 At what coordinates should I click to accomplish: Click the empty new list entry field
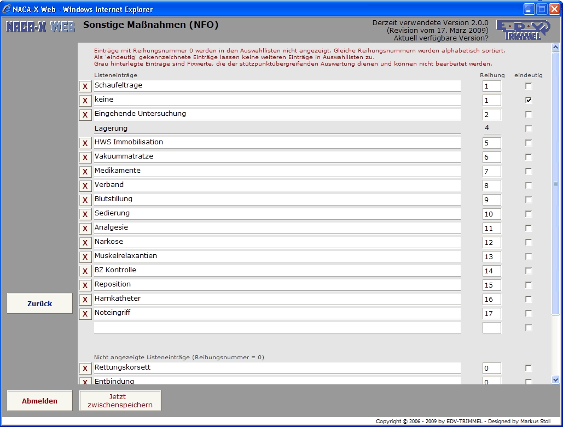277,327
